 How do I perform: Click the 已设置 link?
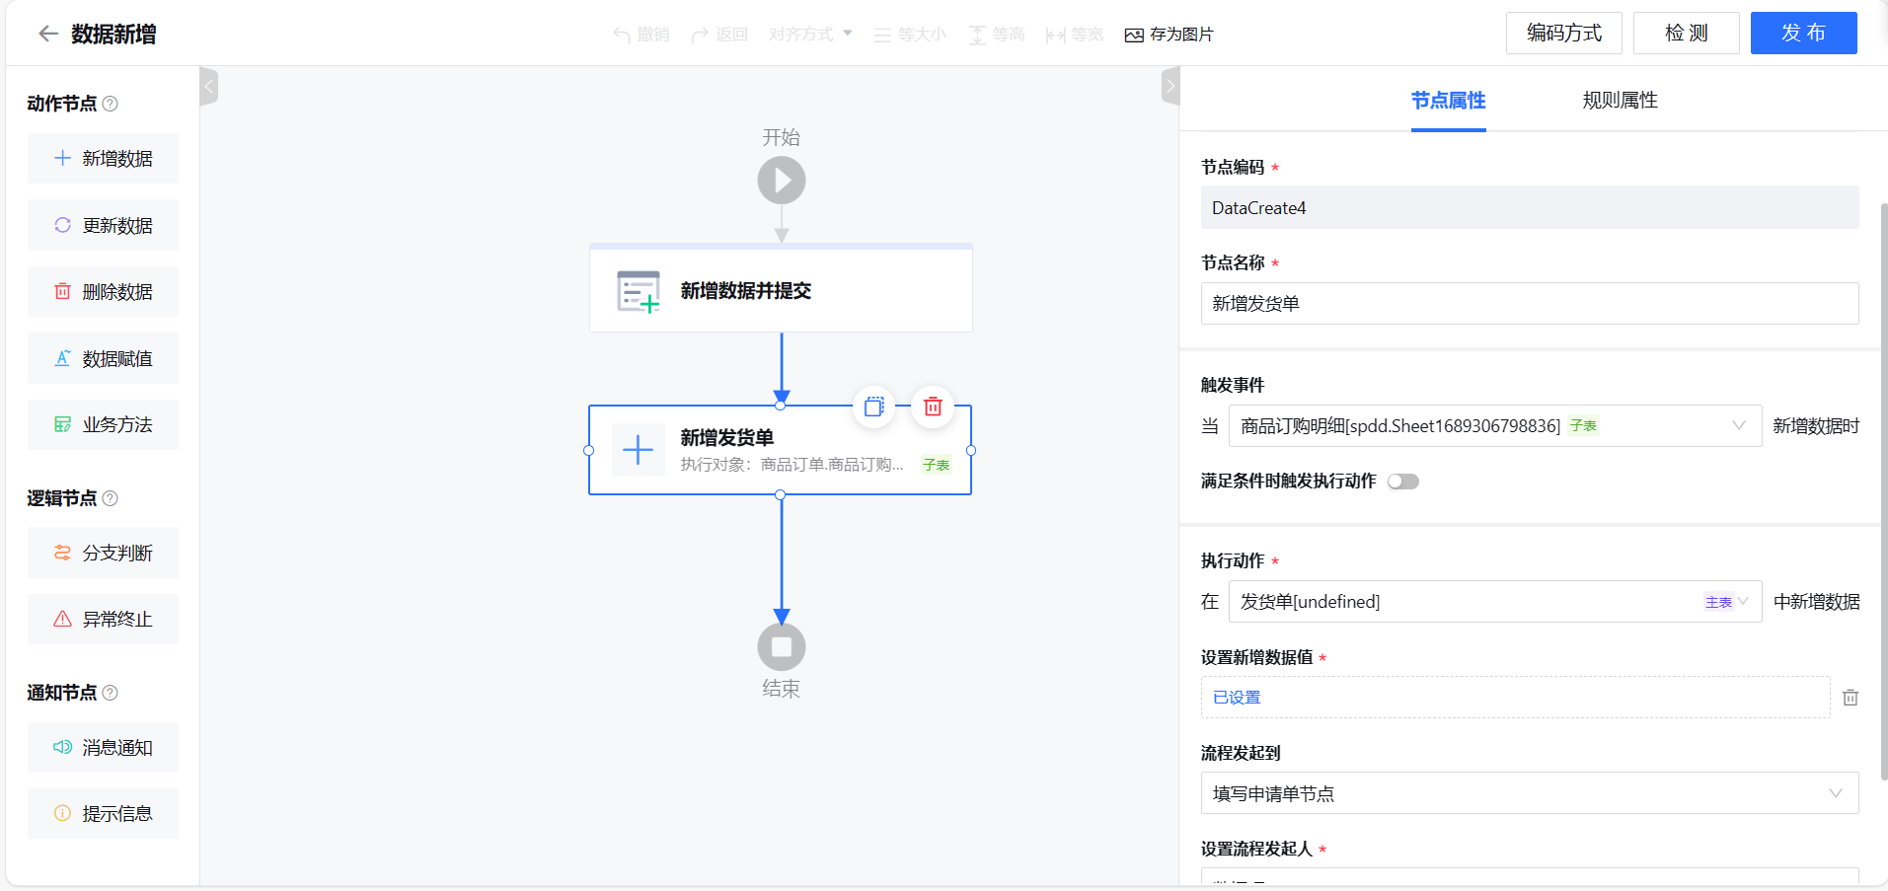point(1237,697)
